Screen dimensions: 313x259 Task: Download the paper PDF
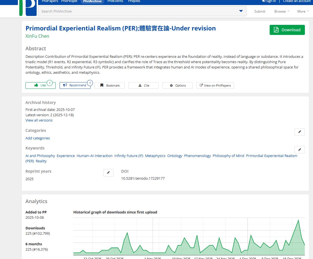point(287,30)
